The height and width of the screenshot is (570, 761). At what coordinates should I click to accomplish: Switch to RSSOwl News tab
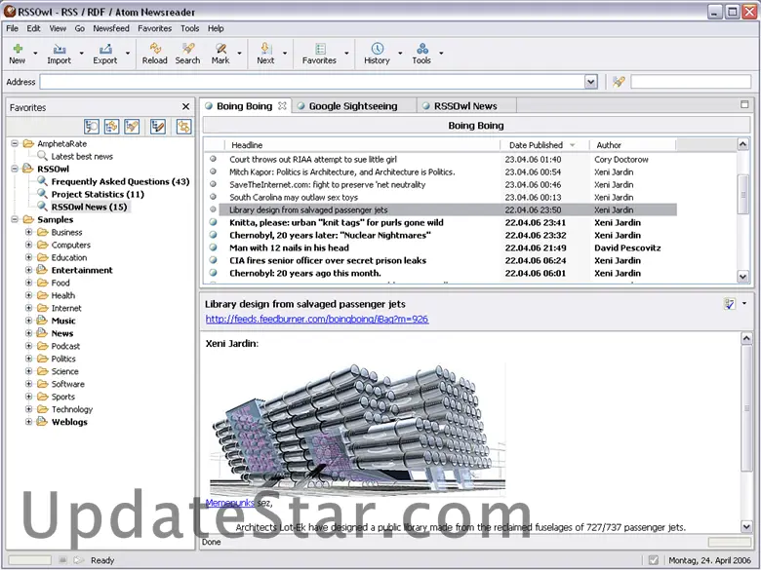(465, 105)
